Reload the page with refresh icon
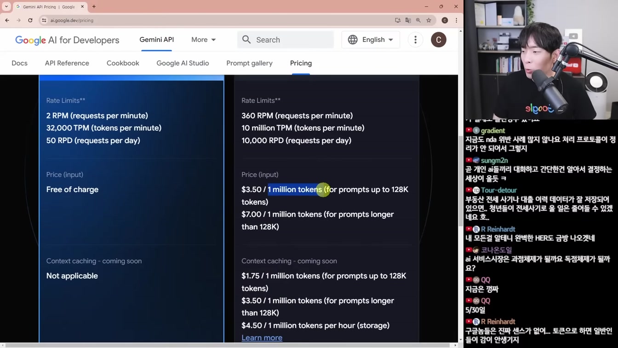The height and width of the screenshot is (348, 618). coord(30,20)
